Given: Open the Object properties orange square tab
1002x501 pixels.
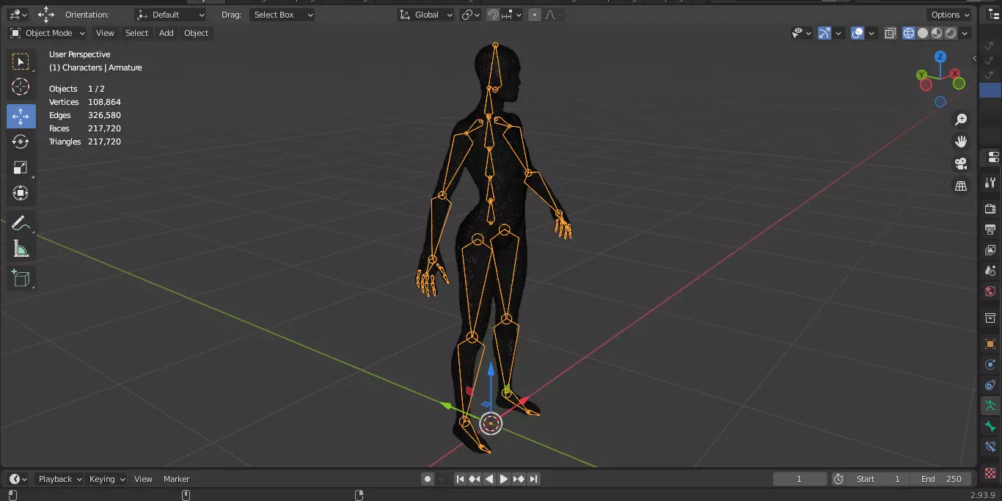Looking at the screenshot, I should click(990, 344).
